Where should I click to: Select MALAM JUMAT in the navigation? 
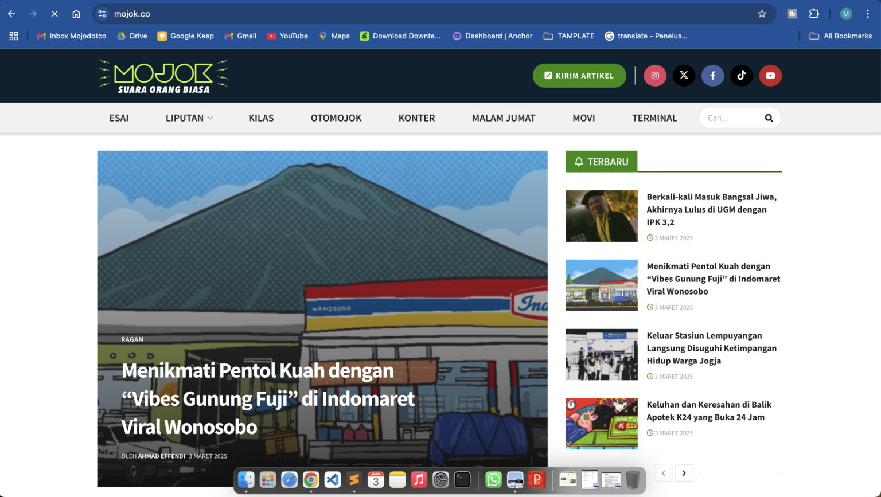pyautogui.click(x=504, y=118)
